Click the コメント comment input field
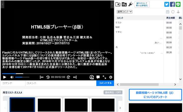 pos(61,83)
